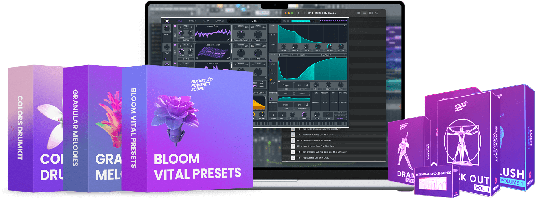The height and width of the screenshot is (198, 535).
Task: Toggle OSC 1 on/off dot
Action: pos(175,26)
